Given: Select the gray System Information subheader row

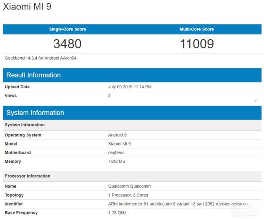Looking at the screenshot, I should tap(132, 125).
